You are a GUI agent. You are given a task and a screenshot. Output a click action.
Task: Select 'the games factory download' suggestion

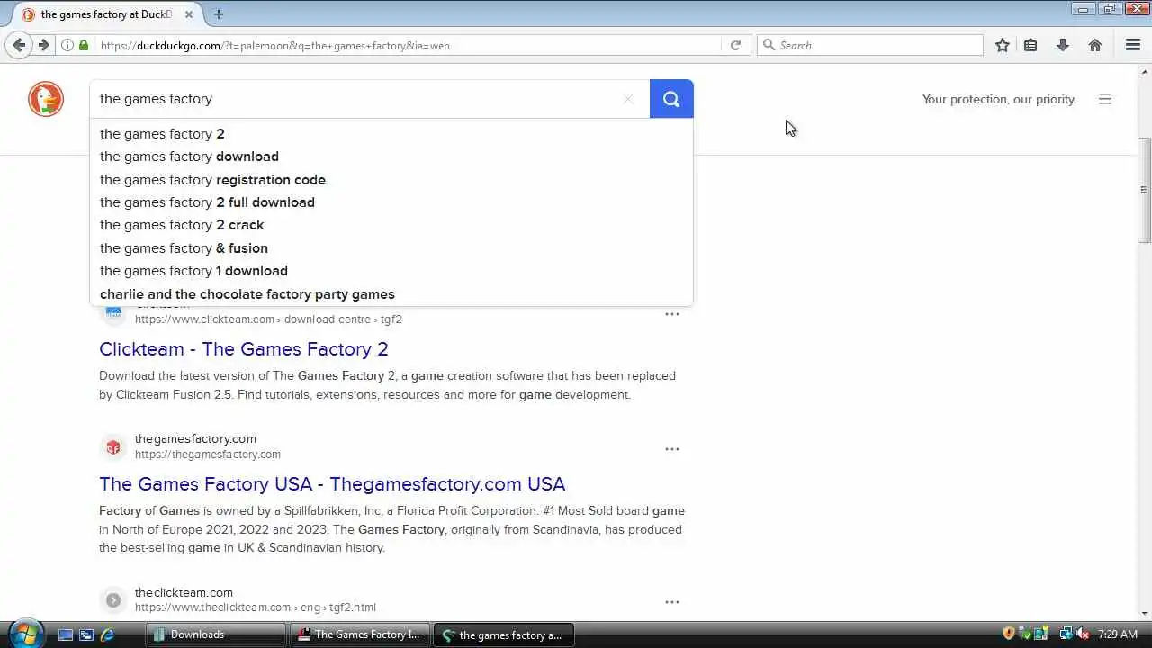click(x=391, y=157)
